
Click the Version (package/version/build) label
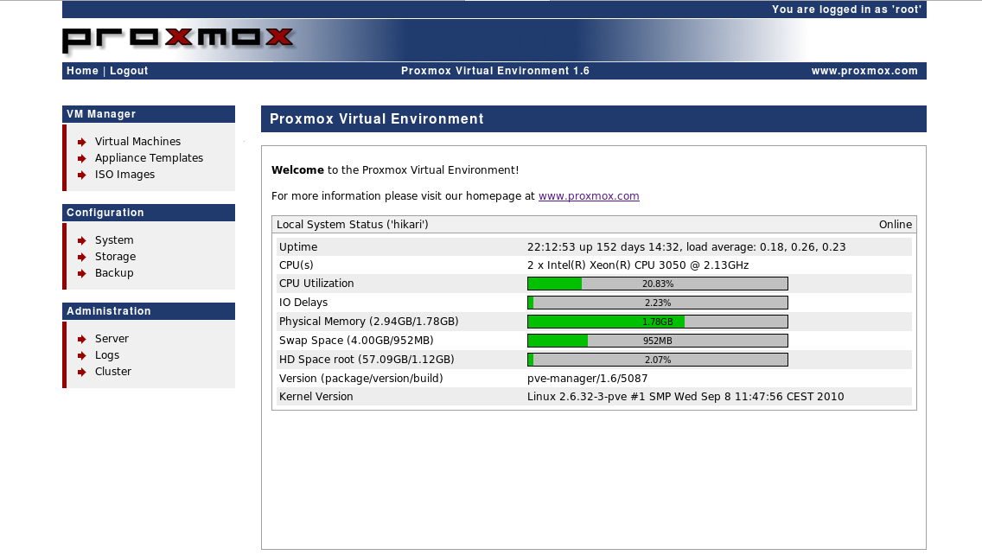pos(360,379)
